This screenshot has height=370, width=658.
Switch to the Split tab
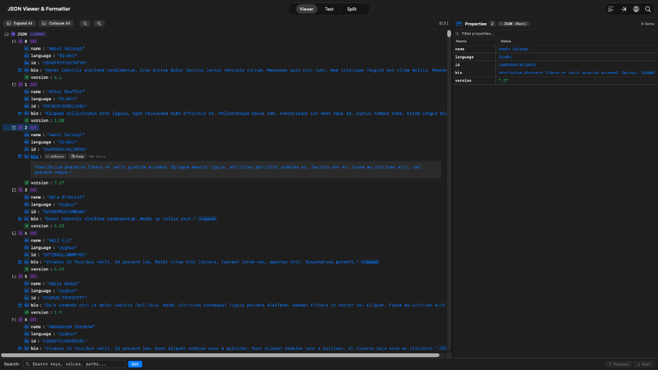(351, 9)
